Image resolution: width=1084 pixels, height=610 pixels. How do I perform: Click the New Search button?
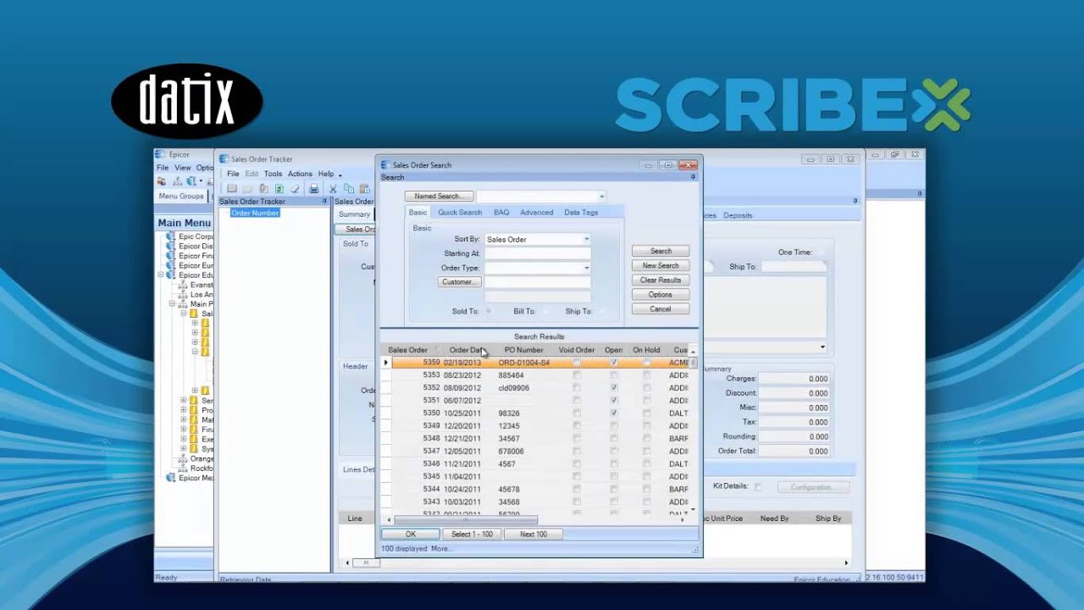[661, 265]
